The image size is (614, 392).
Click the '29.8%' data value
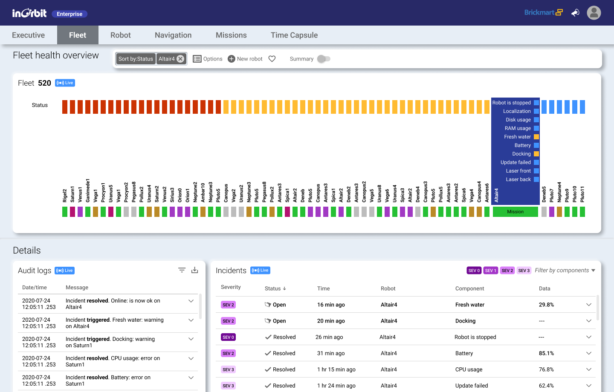point(546,305)
